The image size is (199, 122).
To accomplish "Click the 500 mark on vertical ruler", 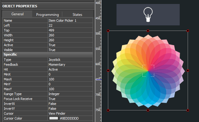I will point(98,34).
